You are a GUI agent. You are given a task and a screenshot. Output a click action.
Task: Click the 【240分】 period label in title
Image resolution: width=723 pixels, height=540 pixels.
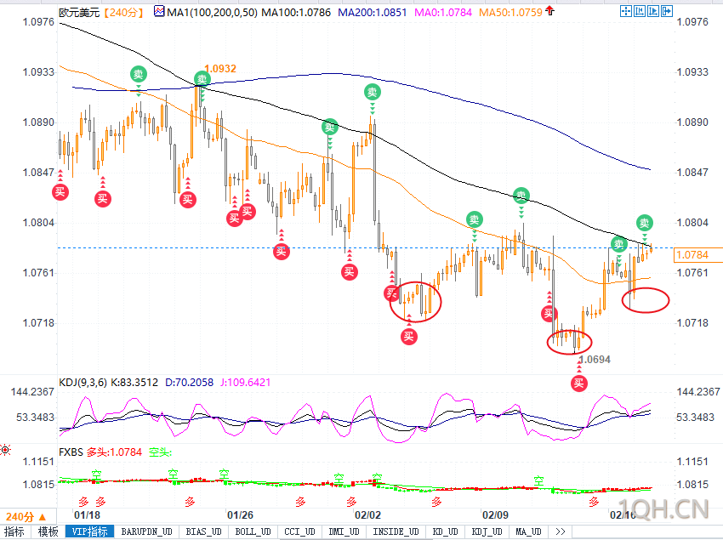(x=123, y=13)
